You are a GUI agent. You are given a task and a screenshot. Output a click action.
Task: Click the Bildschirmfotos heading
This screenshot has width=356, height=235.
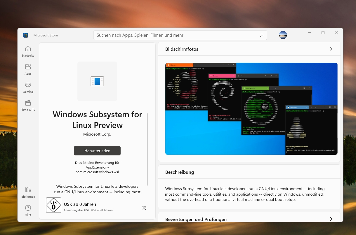tap(182, 49)
